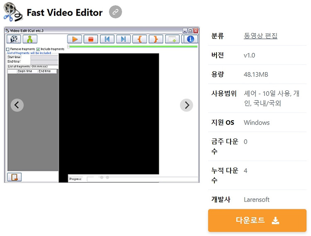Click the Fast Video Editor film logo
311x236 pixels.
click(x=13, y=12)
